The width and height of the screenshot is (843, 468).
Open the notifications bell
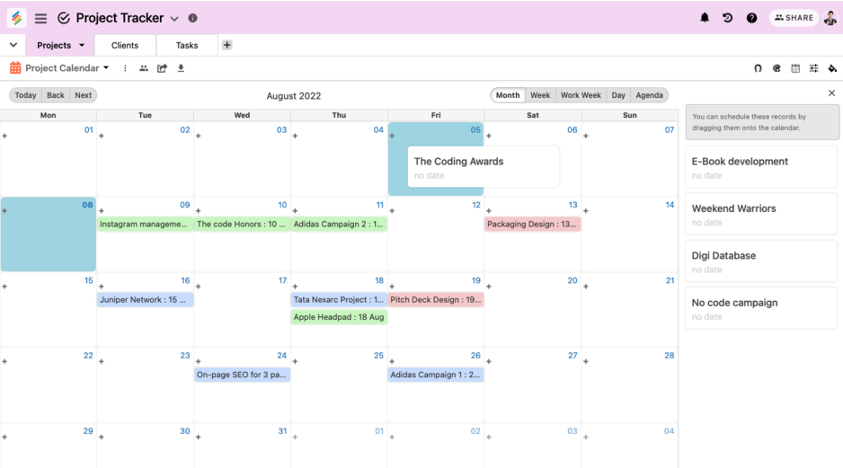click(x=705, y=18)
